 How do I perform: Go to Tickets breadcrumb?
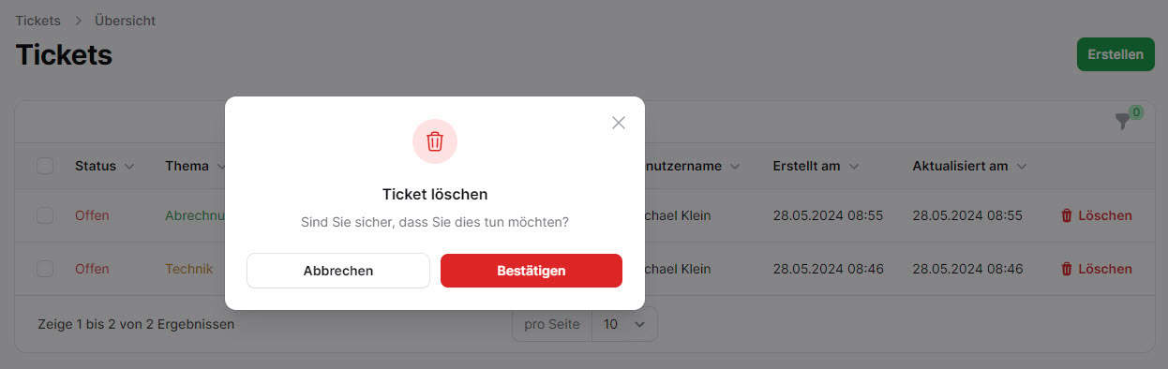37,21
